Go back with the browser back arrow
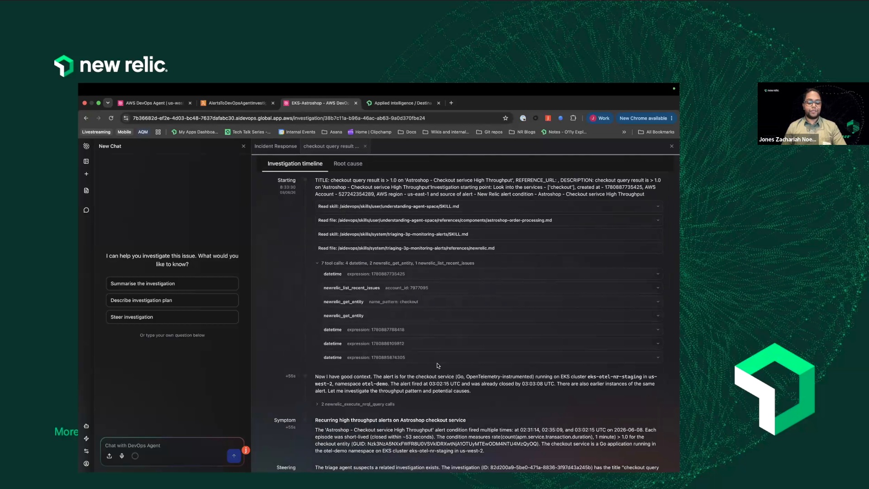869x489 pixels. (x=86, y=118)
